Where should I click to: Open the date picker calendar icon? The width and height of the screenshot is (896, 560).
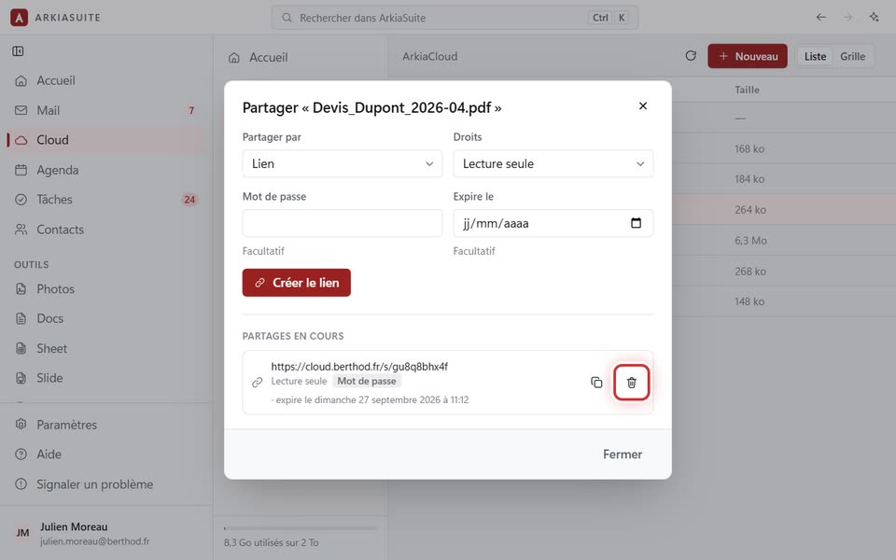coord(636,223)
